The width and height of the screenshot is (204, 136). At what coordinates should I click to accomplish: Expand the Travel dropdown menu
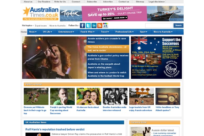tap(105, 32)
